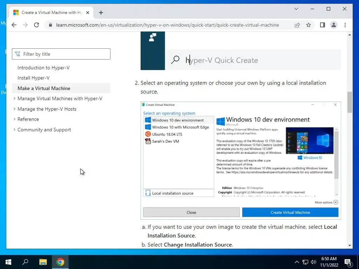The height and width of the screenshot is (269, 359).
Task: Open the Windows Start menu
Action: 8,262
